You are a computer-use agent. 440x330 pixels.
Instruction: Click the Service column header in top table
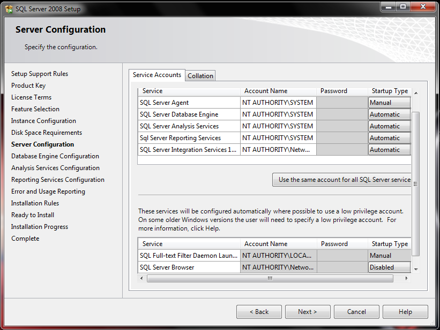click(189, 91)
